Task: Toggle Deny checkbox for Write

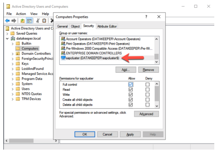Action: tap(147, 94)
